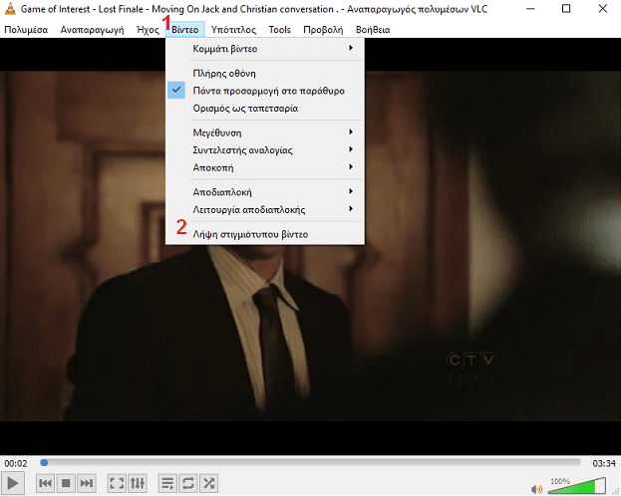Open the Tools menu
Viewport: 621px width, 497px height.
pyautogui.click(x=280, y=30)
